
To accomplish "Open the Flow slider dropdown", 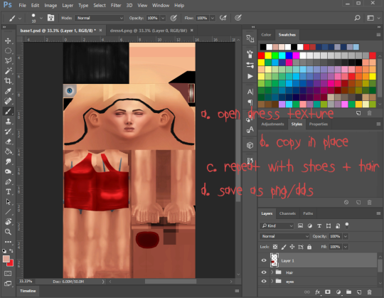I will (213, 18).
